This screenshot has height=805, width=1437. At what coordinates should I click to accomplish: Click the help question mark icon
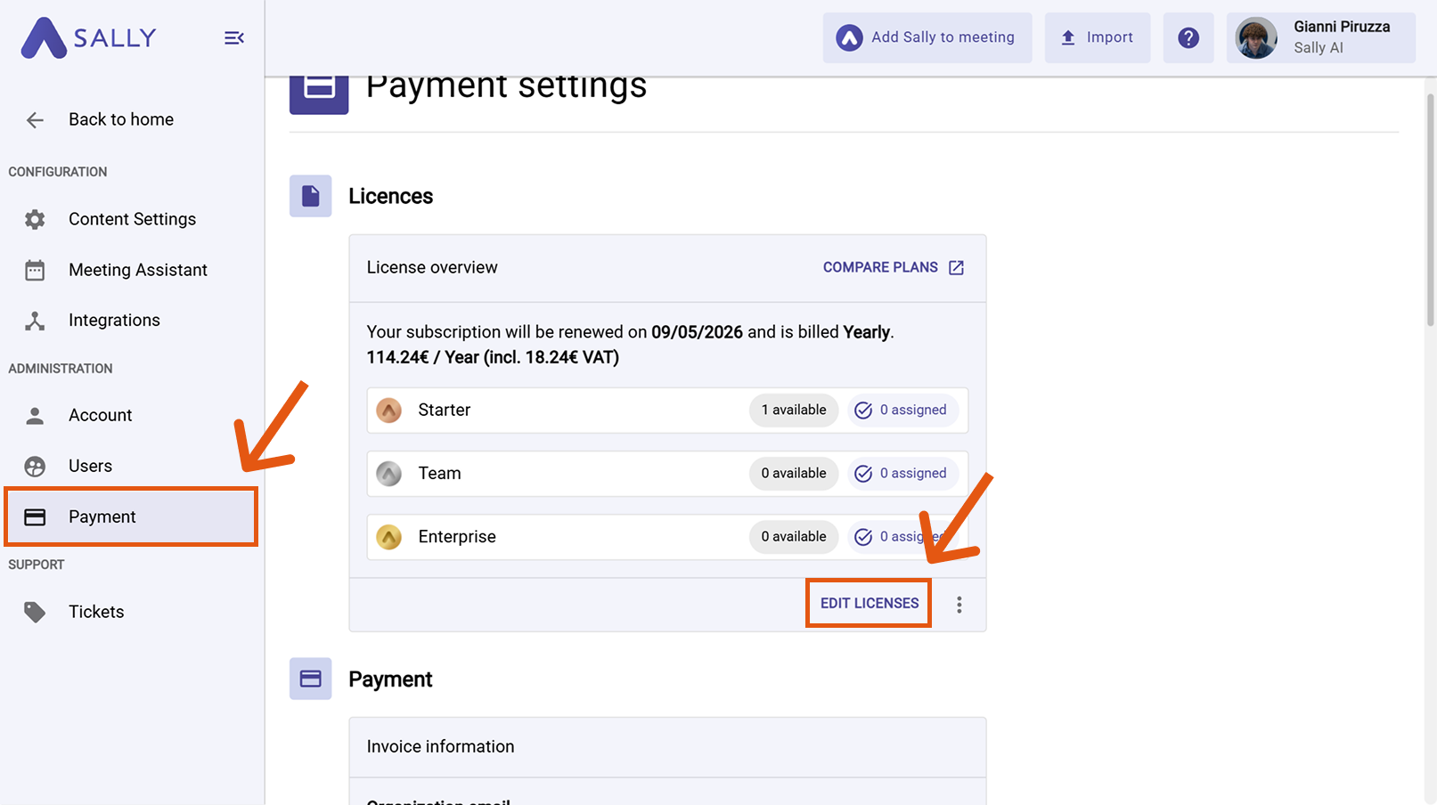coord(1188,37)
